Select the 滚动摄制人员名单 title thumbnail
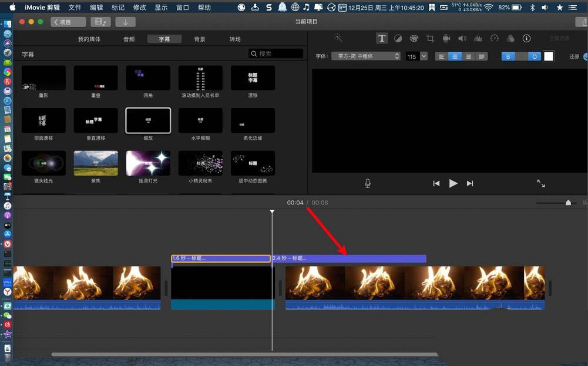The height and width of the screenshot is (366, 588). pyautogui.click(x=200, y=78)
